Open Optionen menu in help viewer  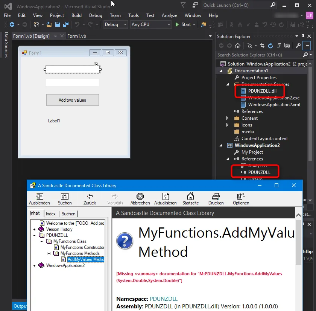tap(241, 199)
